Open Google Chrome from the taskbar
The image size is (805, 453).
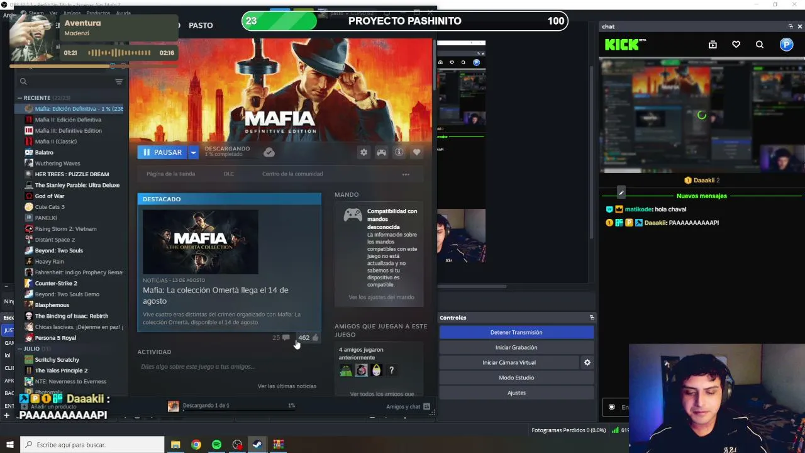(x=196, y=445)
